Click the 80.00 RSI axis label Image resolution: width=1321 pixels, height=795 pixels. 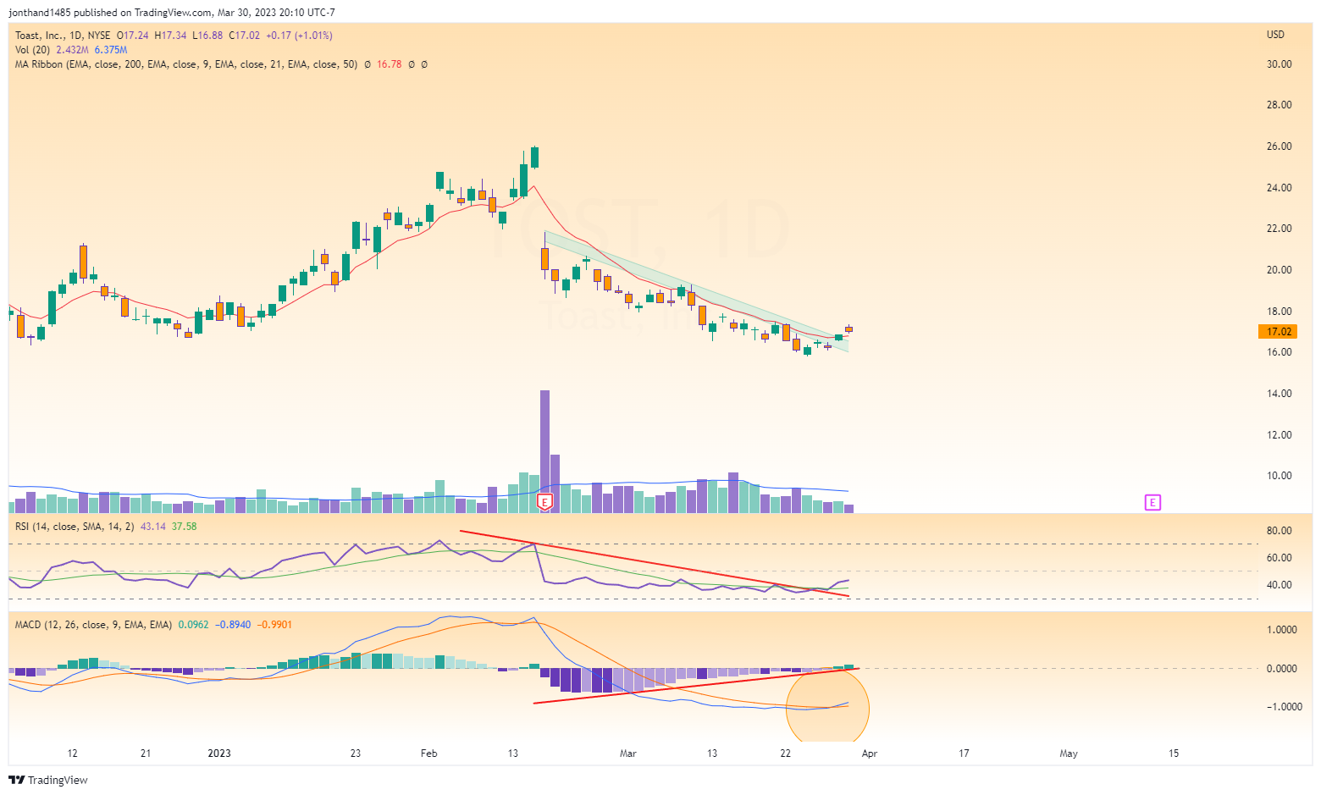tap(1279, 531)
